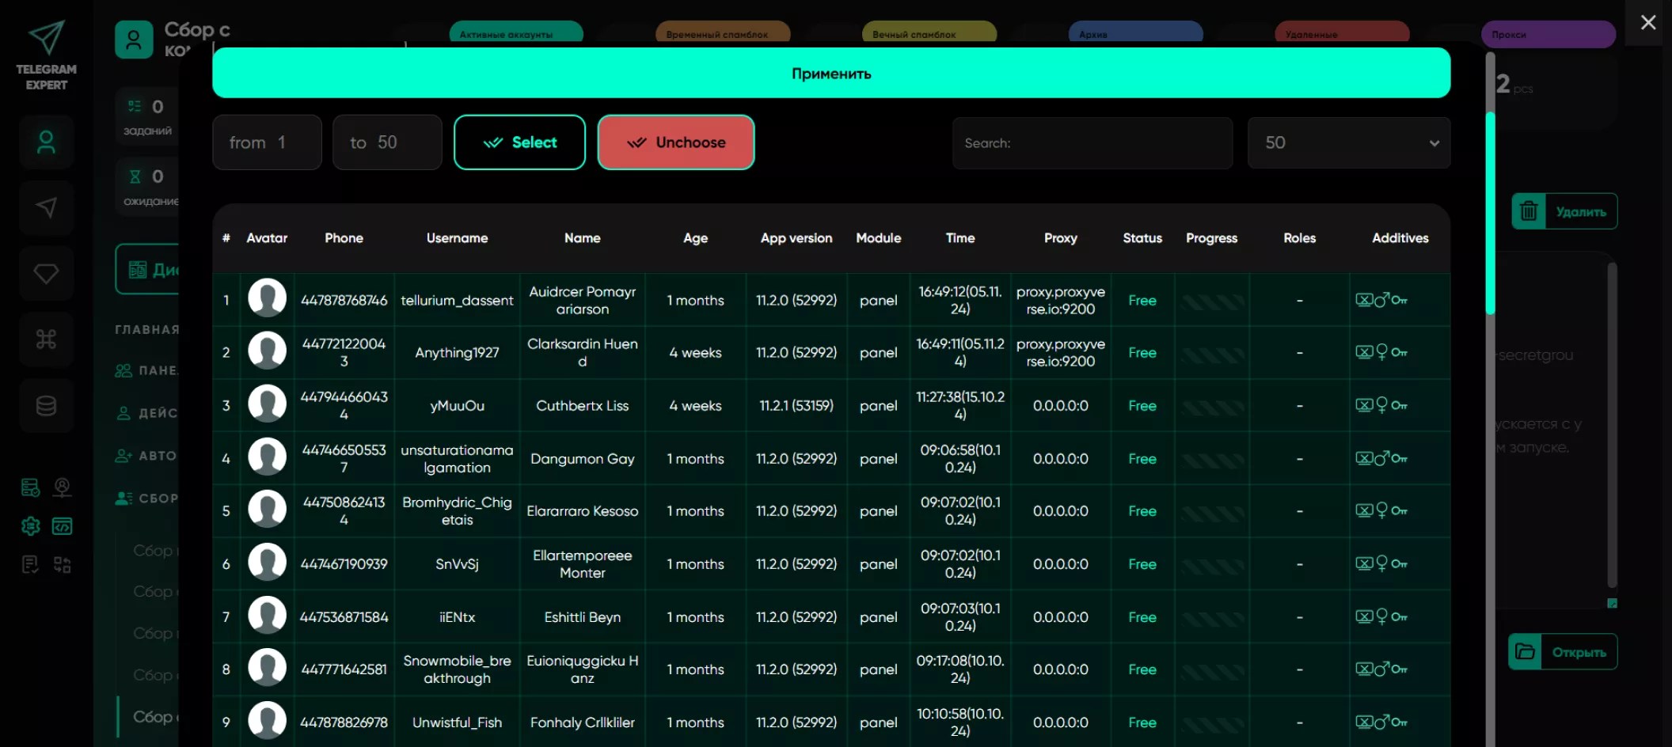
Task: Click the App version column header
Action: 796,237
